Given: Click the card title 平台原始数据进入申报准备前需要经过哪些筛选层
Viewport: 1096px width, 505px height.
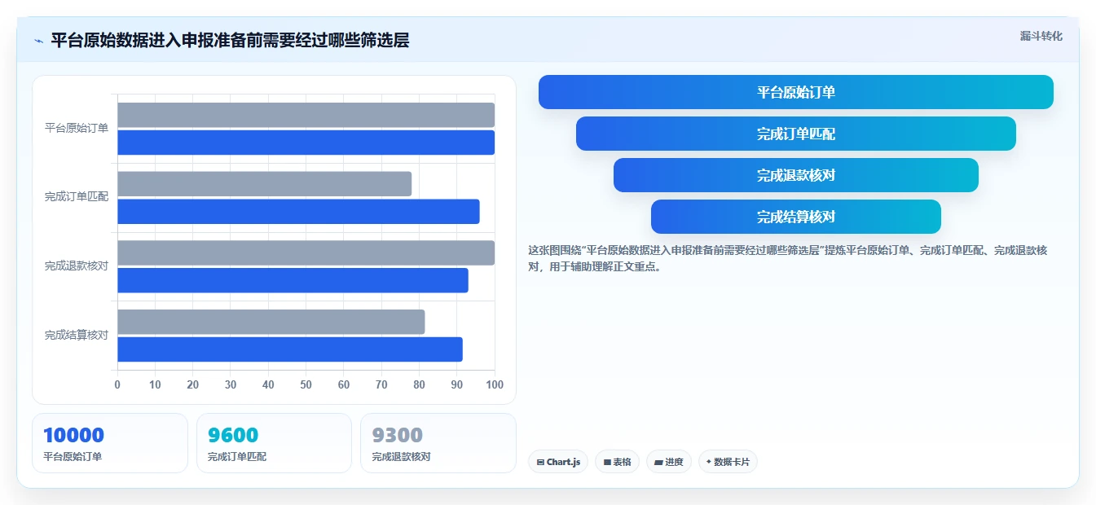Looking at the screenshot, I should pyautogui.click(x=230, y=41).
